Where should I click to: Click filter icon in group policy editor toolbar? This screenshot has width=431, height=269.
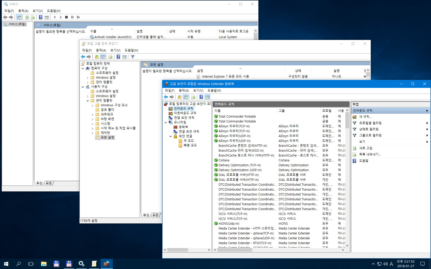pos(133,57)
